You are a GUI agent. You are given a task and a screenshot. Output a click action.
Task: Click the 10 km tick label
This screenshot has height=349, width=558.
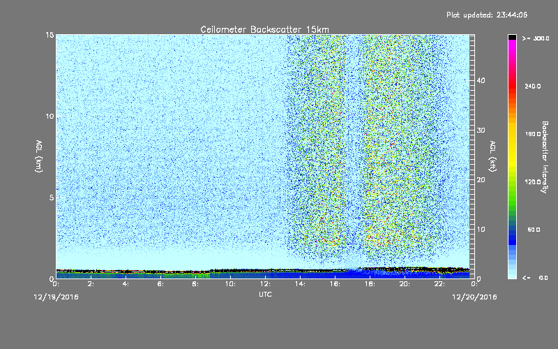coord(50,117)
